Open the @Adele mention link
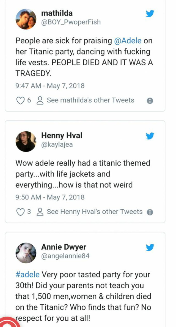This screenshot has width=176, height=327. coord(128,41)
